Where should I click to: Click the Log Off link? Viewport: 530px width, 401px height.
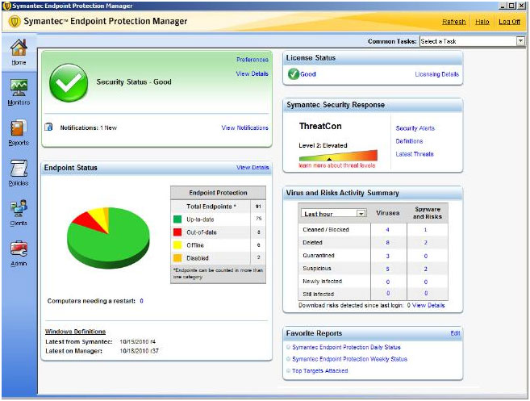(x=509, y=22)
